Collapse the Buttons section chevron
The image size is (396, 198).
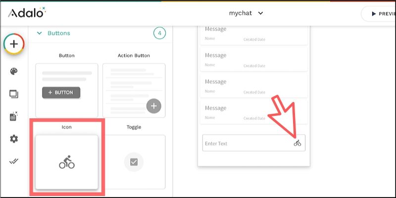click(40, 33)
